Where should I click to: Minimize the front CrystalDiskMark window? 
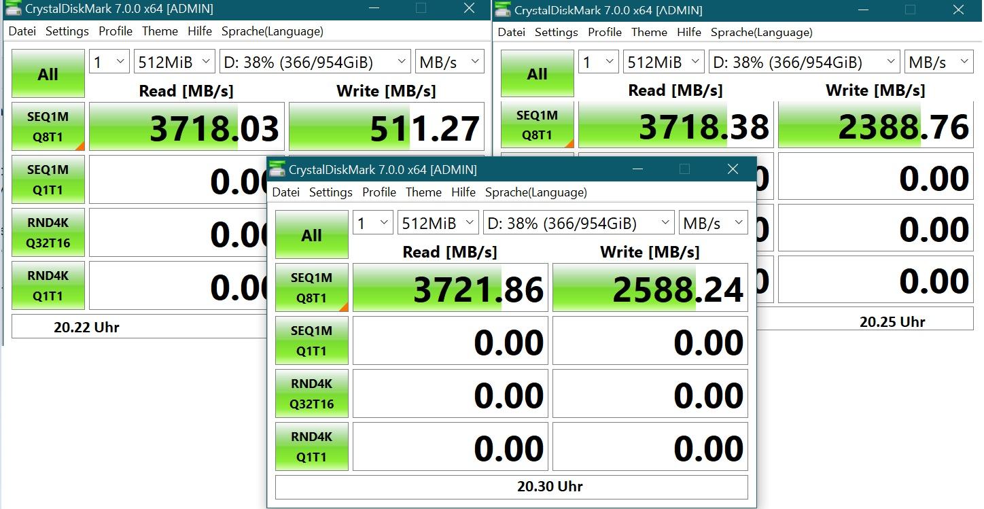[x=637, y=169]
